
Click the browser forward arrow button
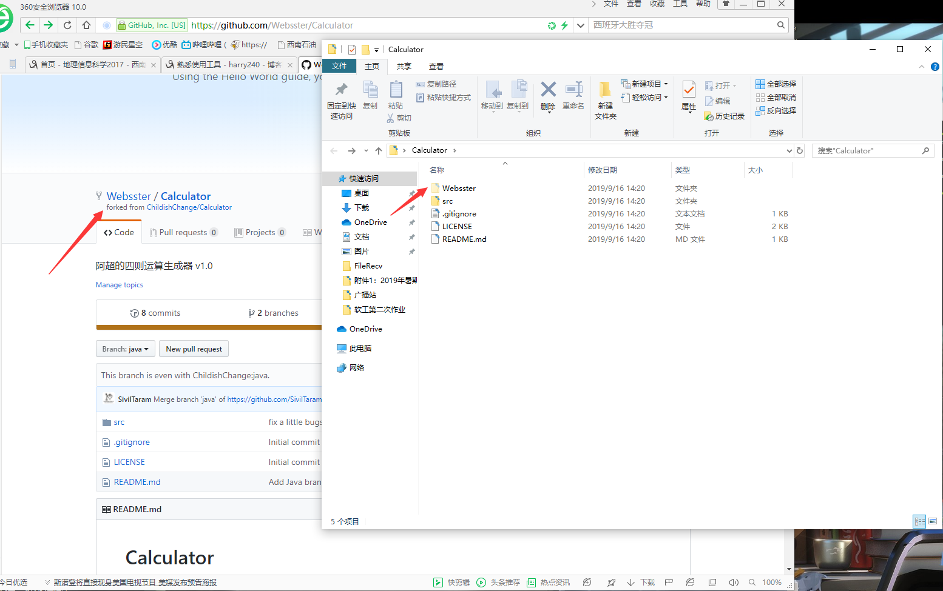[49, 25]
